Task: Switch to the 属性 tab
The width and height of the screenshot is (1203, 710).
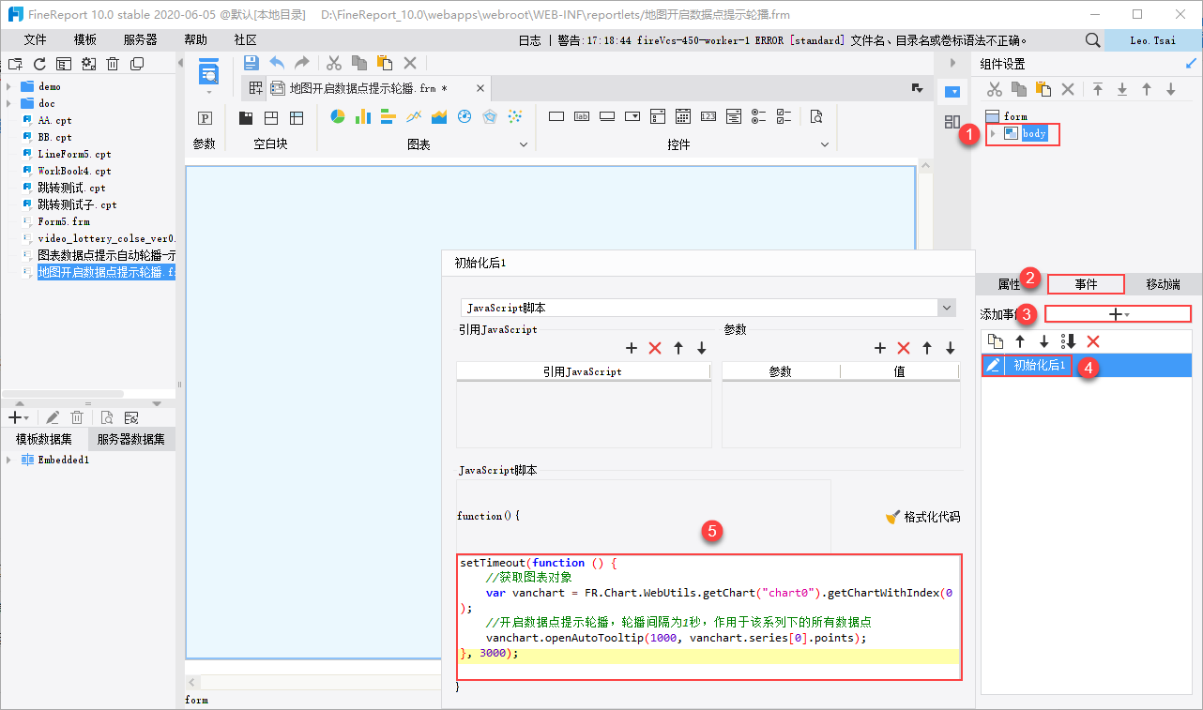Action: 1009,284
